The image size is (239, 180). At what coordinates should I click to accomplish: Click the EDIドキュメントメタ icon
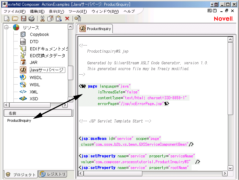[23, 49]
